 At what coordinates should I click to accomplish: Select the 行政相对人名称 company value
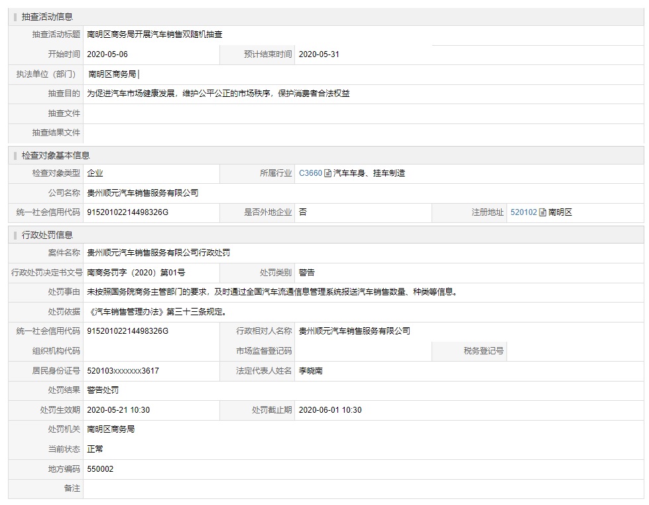point(354,331)
